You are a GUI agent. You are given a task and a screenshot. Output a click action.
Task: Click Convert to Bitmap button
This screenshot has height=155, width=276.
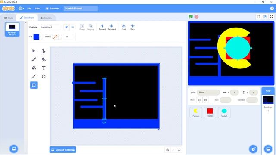[63, 150]
